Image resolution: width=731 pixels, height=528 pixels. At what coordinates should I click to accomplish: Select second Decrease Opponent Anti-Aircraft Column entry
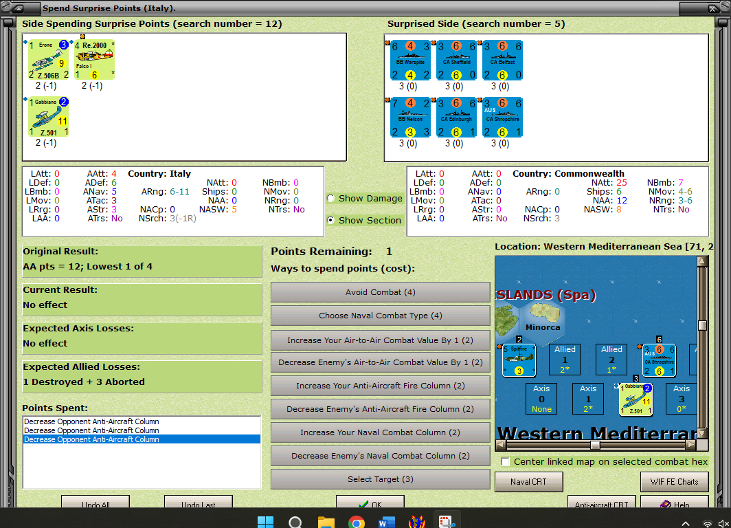pyautogui.click(x=142, y=430)
